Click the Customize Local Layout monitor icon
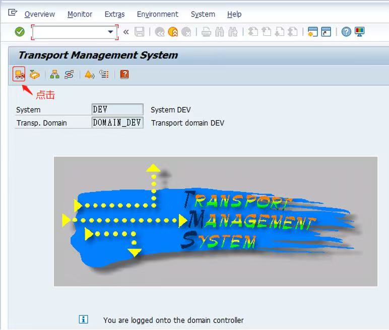The height and width of the screenshot is (330, 389). click(x=359, y=32)
